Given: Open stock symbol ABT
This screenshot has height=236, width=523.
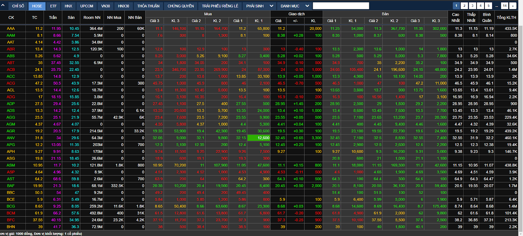Looking at the screenshot, I should tap(11, 63).
